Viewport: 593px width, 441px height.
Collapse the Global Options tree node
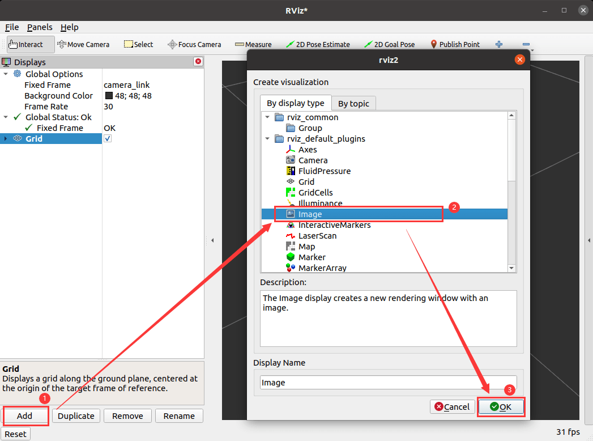[x=6, y=74]
